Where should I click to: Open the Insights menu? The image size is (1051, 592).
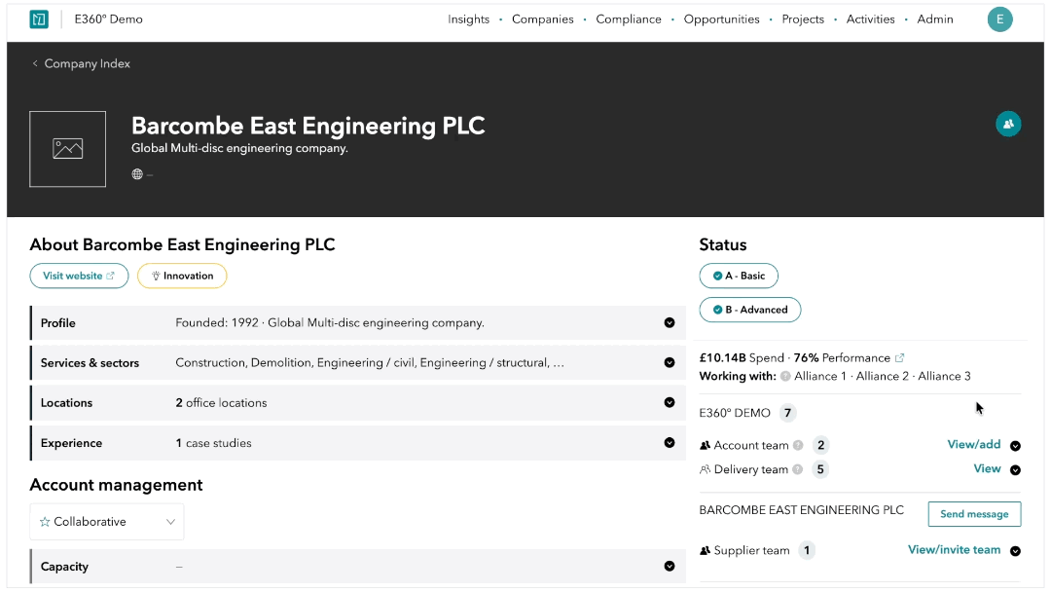click(x=468, y=19)
